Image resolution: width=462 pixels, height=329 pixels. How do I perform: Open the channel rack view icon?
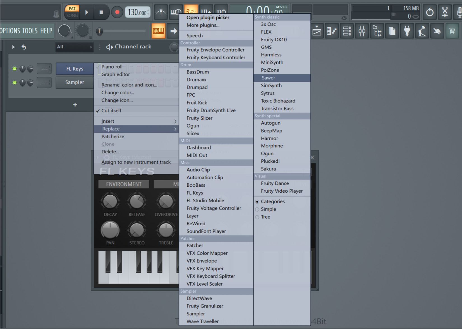point(347,31)
